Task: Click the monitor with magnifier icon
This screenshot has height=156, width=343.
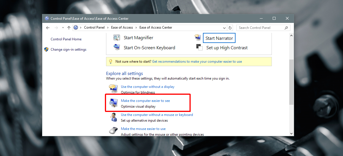Action: pyautogui.click(x=113, y=103)
